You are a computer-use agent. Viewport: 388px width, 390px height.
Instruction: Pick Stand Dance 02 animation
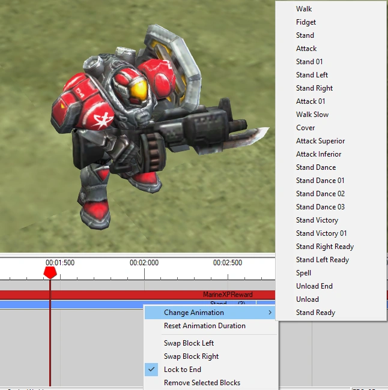click(x=331, y=194)
